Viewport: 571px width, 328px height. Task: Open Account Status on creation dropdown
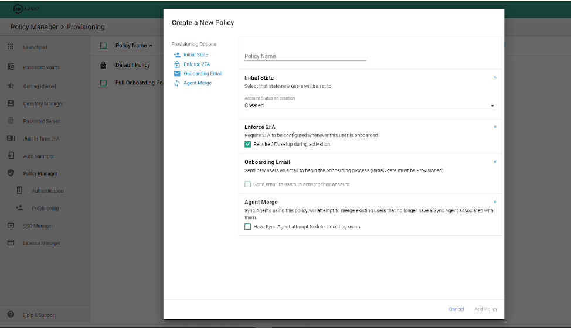[x=370, y=105]
